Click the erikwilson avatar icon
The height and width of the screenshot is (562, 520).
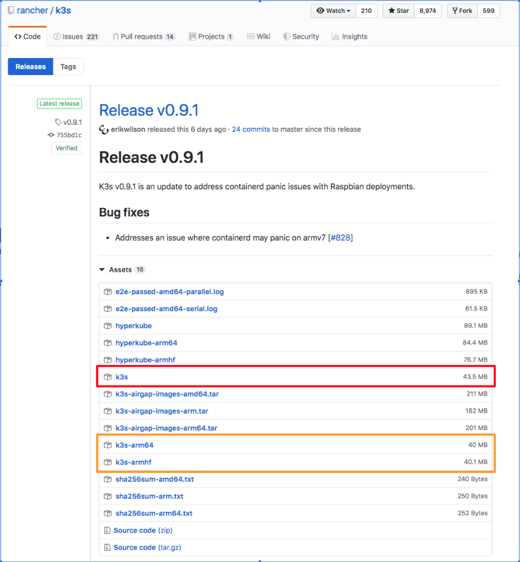coord(104,130)
